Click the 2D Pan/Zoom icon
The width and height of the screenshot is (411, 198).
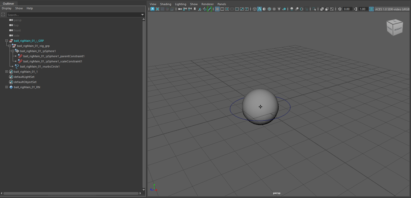[x=205, y=9]
